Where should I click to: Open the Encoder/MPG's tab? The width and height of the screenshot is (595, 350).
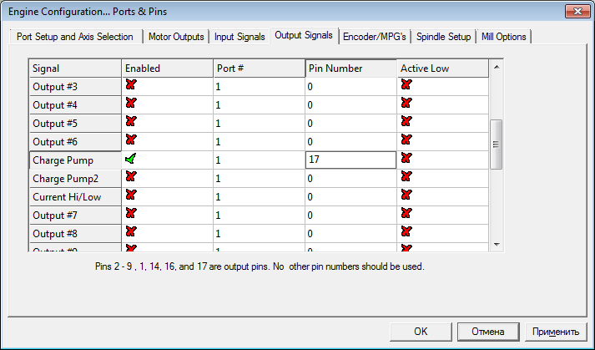point(375,37)
